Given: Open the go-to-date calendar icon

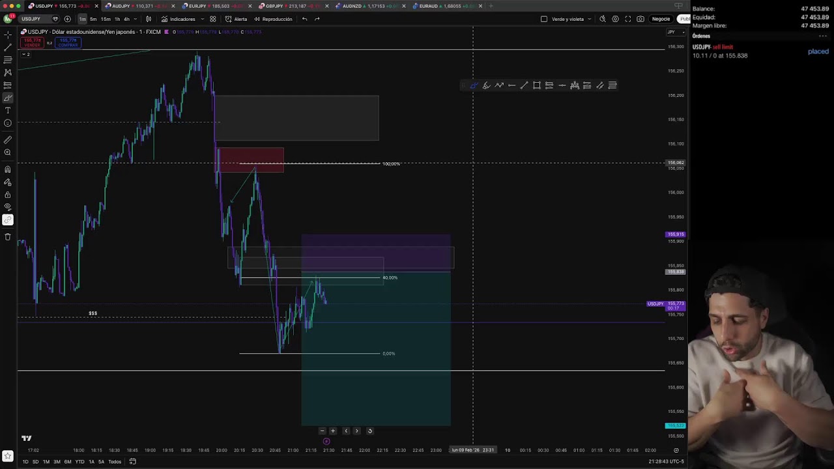Looking at the screenshot, I should 132,461.
